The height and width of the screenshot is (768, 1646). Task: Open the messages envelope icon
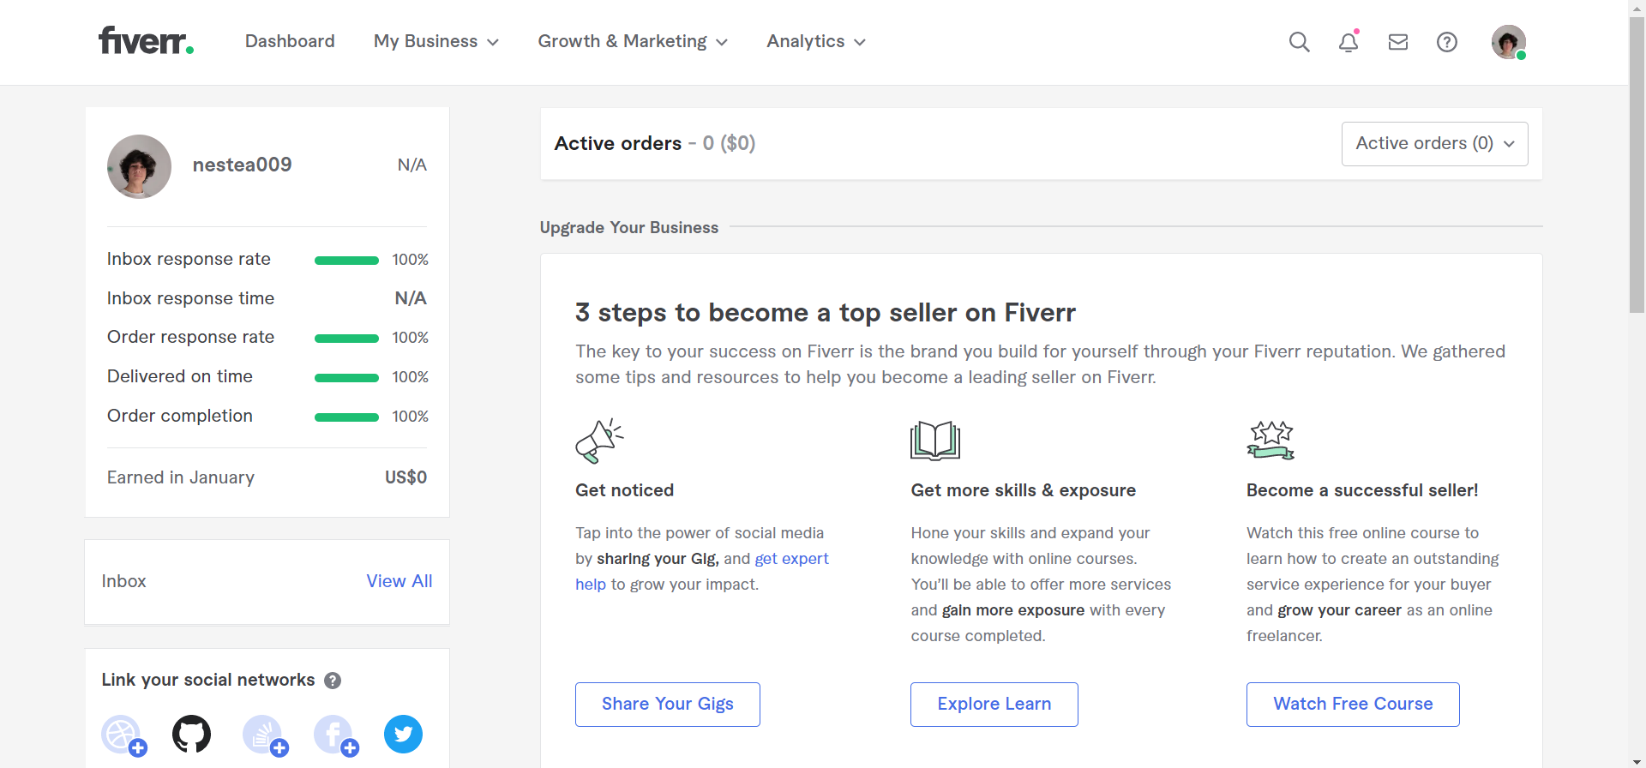tap(1398, 42)
